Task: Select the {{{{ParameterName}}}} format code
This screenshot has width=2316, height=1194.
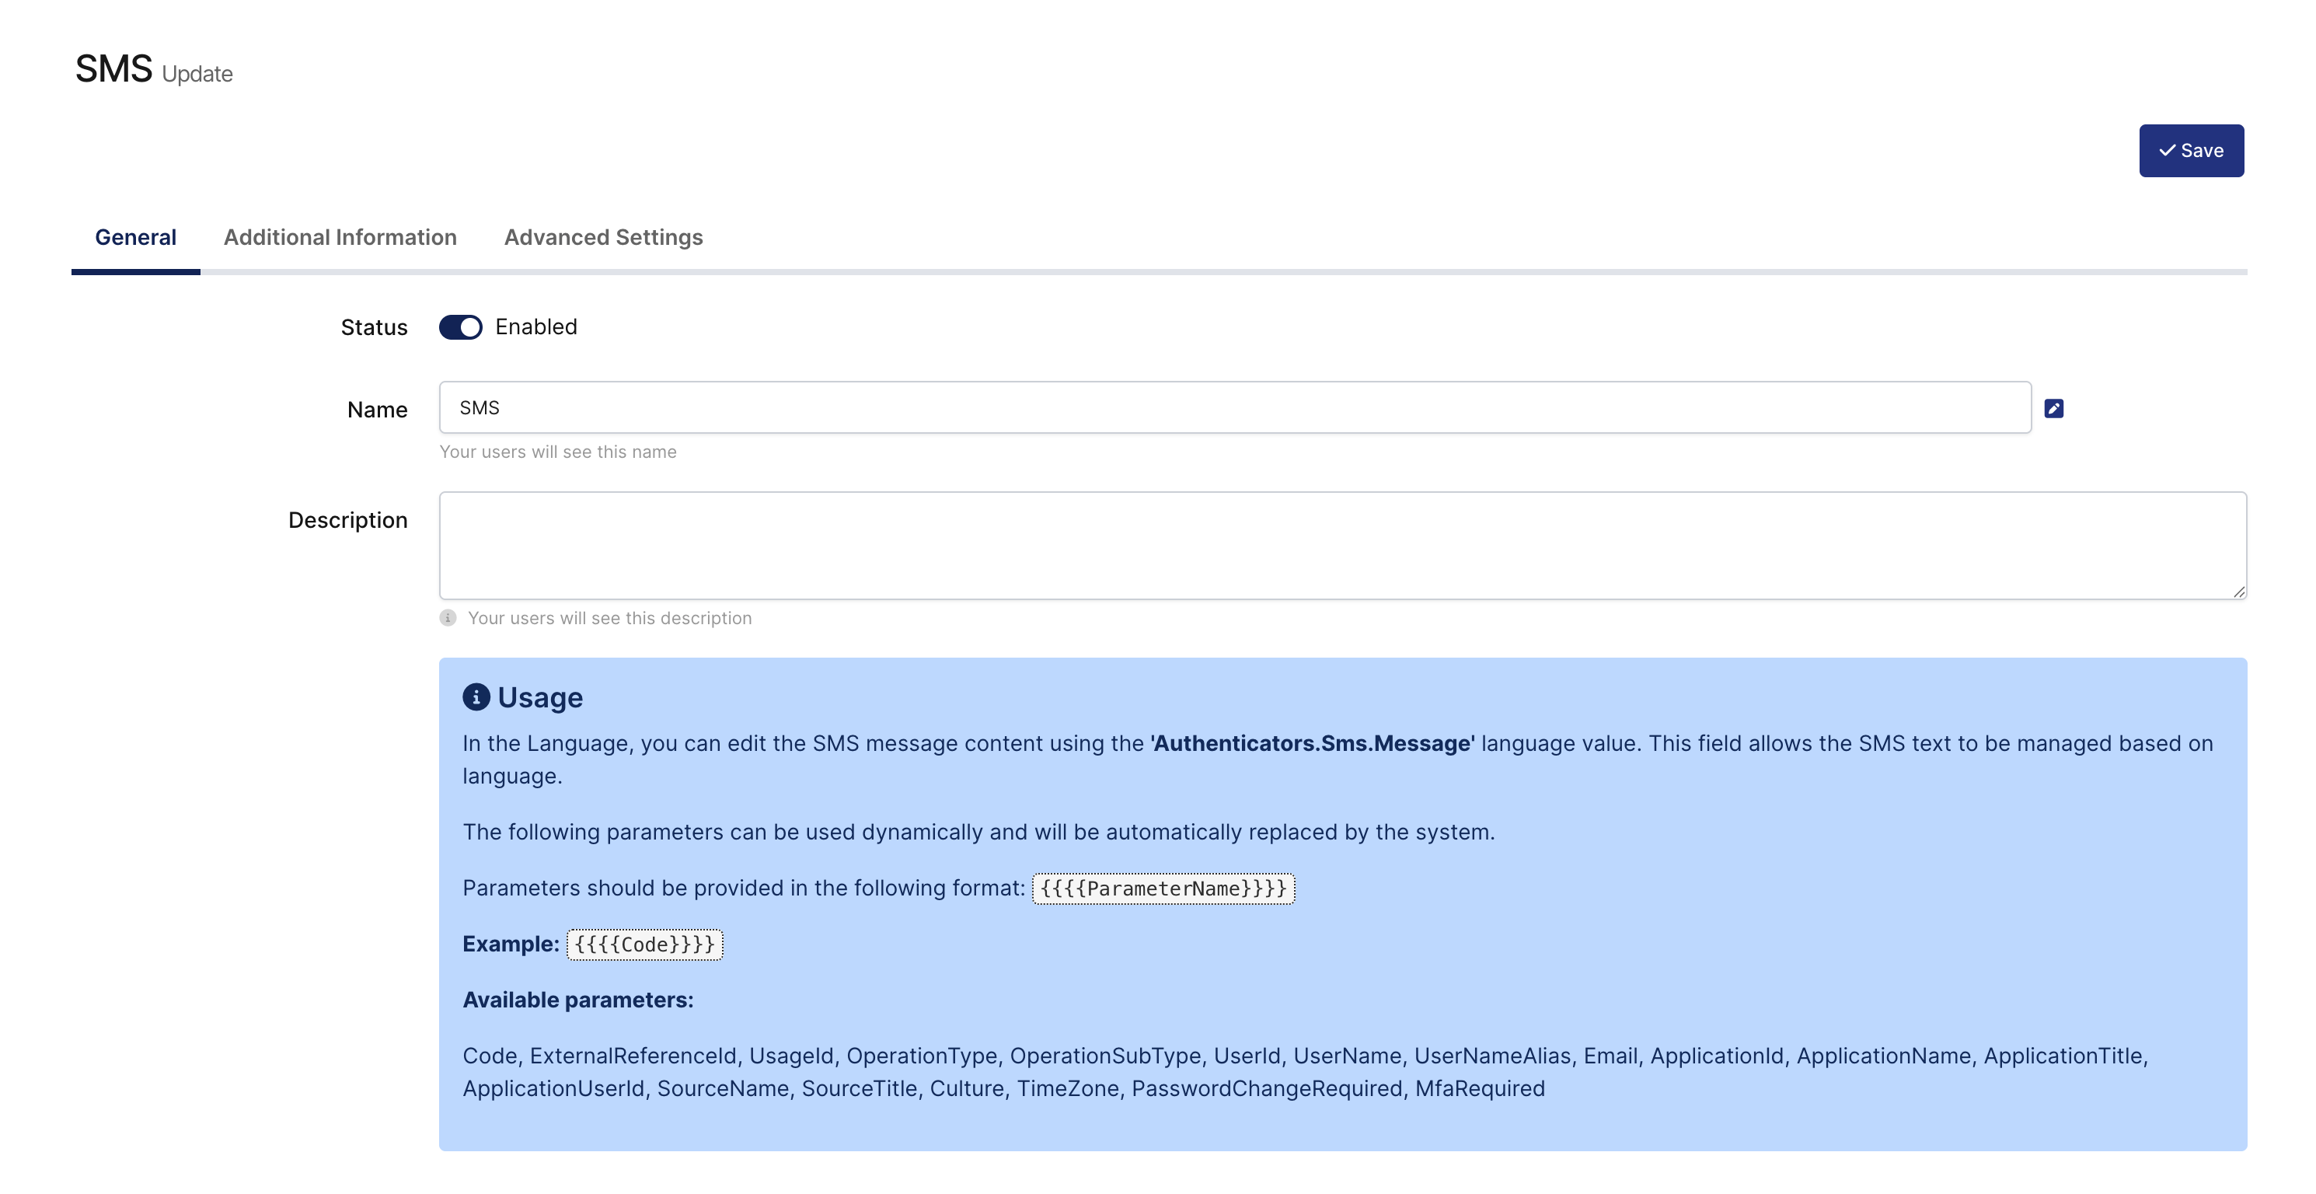Action: pyautogui.click(x=1163, y=889)
